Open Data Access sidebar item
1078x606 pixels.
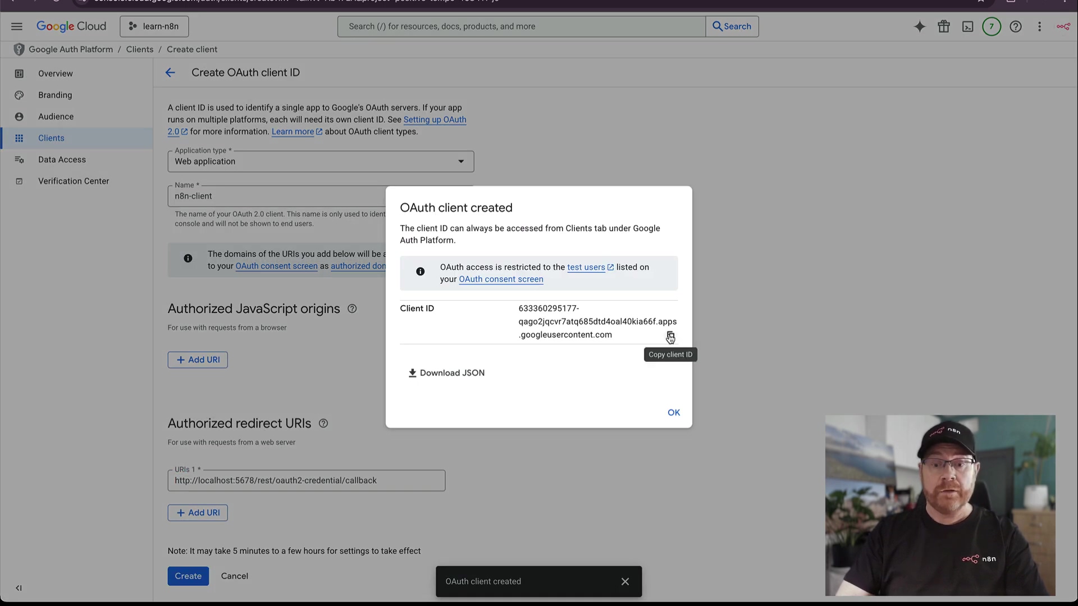(x=62, y=159)
